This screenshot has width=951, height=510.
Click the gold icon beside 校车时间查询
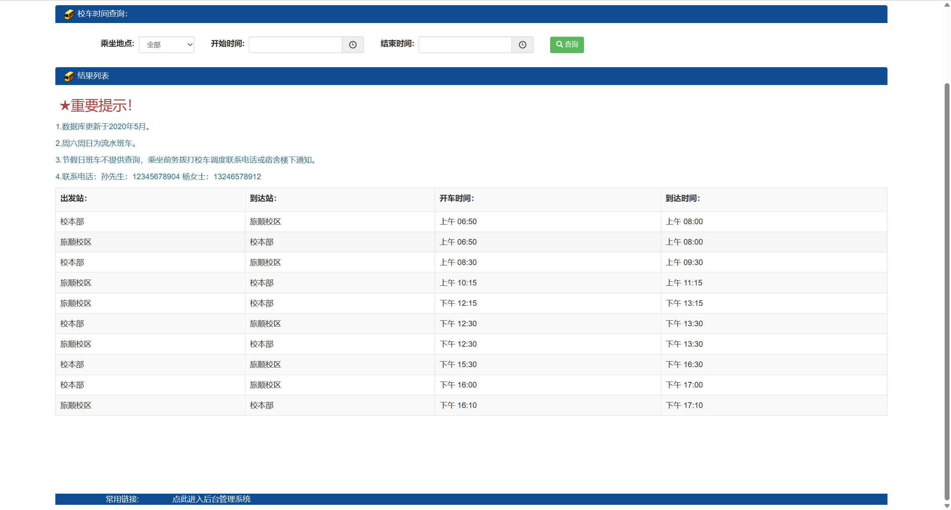[x=69, y=14]
